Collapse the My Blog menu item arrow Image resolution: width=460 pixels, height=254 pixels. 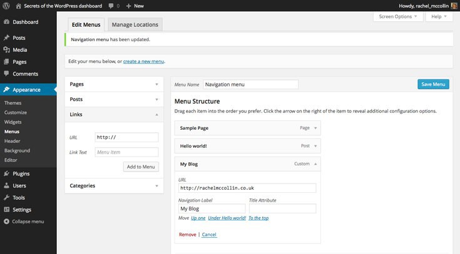[x=315, y=164]
